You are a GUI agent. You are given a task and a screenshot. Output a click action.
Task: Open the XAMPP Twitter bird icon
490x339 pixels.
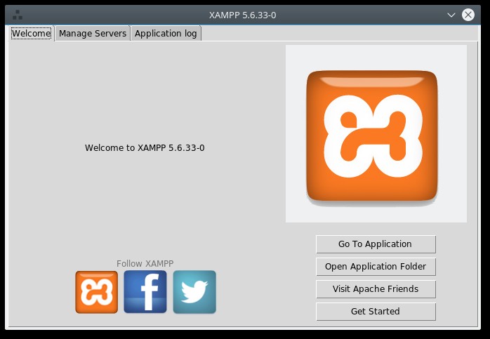[x=194, y=292]
